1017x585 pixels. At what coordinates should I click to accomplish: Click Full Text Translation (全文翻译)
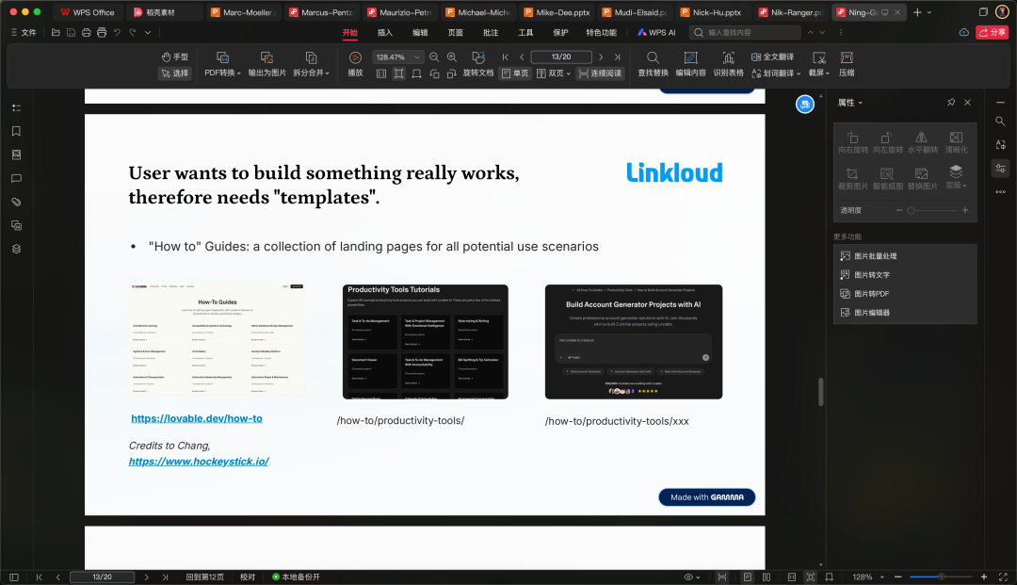click(x=772, y=57)
